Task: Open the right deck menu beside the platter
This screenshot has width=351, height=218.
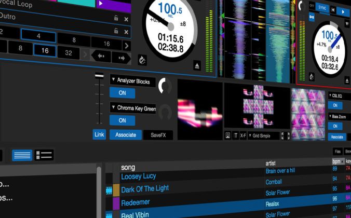Action: [x=347, y=23]
